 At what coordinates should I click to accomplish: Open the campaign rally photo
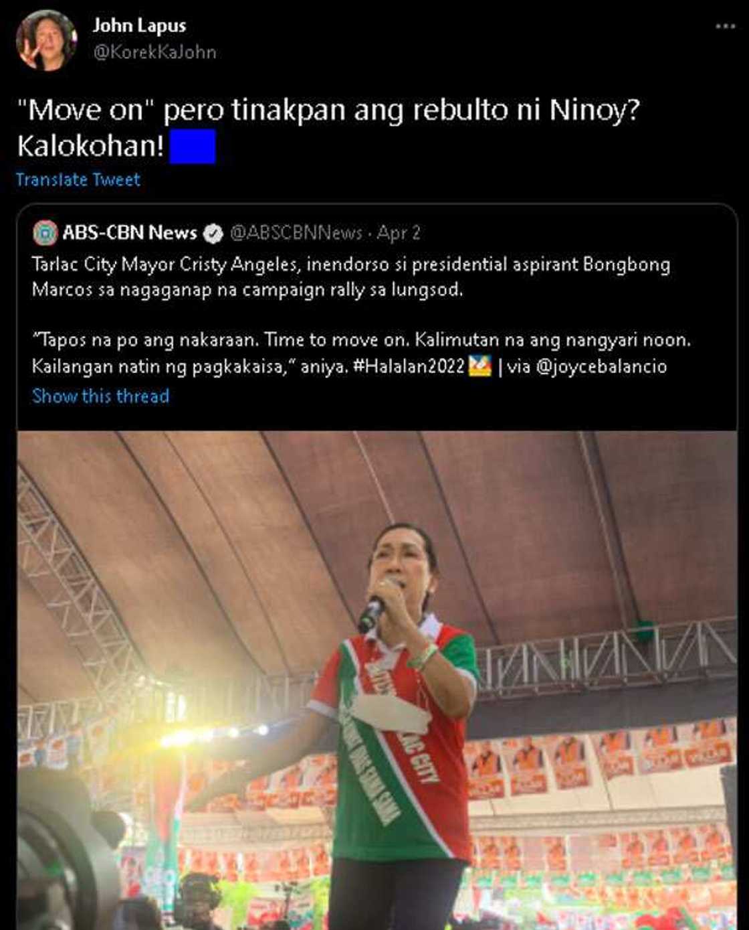point(377,680)
